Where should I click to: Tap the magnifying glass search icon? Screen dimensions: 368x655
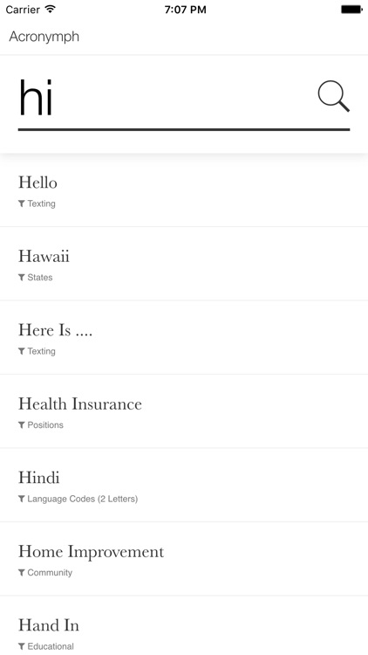[x=333, y=96]
